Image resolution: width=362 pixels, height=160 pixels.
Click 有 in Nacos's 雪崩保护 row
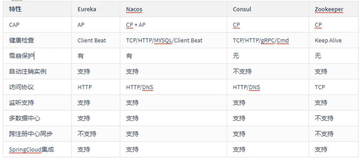(129, 56)
